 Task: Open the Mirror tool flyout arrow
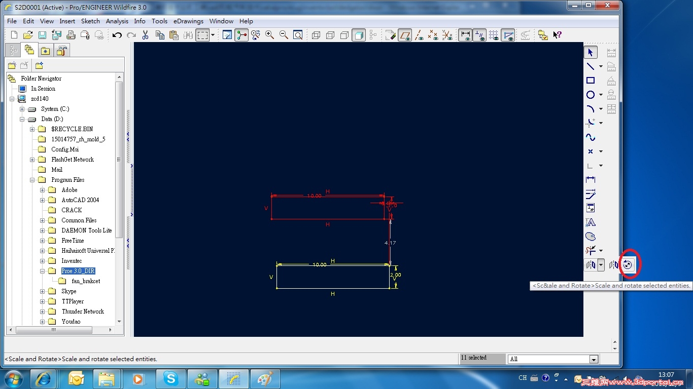click(601, 264)
